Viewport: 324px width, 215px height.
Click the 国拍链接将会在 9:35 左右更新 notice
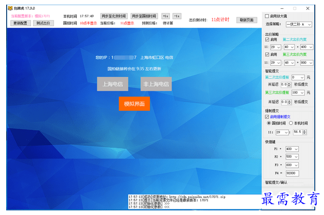pyautogui.click(x=134, y=69)
